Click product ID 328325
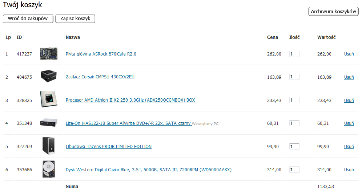This screenshot has height=192, width=362. [24, 101]
